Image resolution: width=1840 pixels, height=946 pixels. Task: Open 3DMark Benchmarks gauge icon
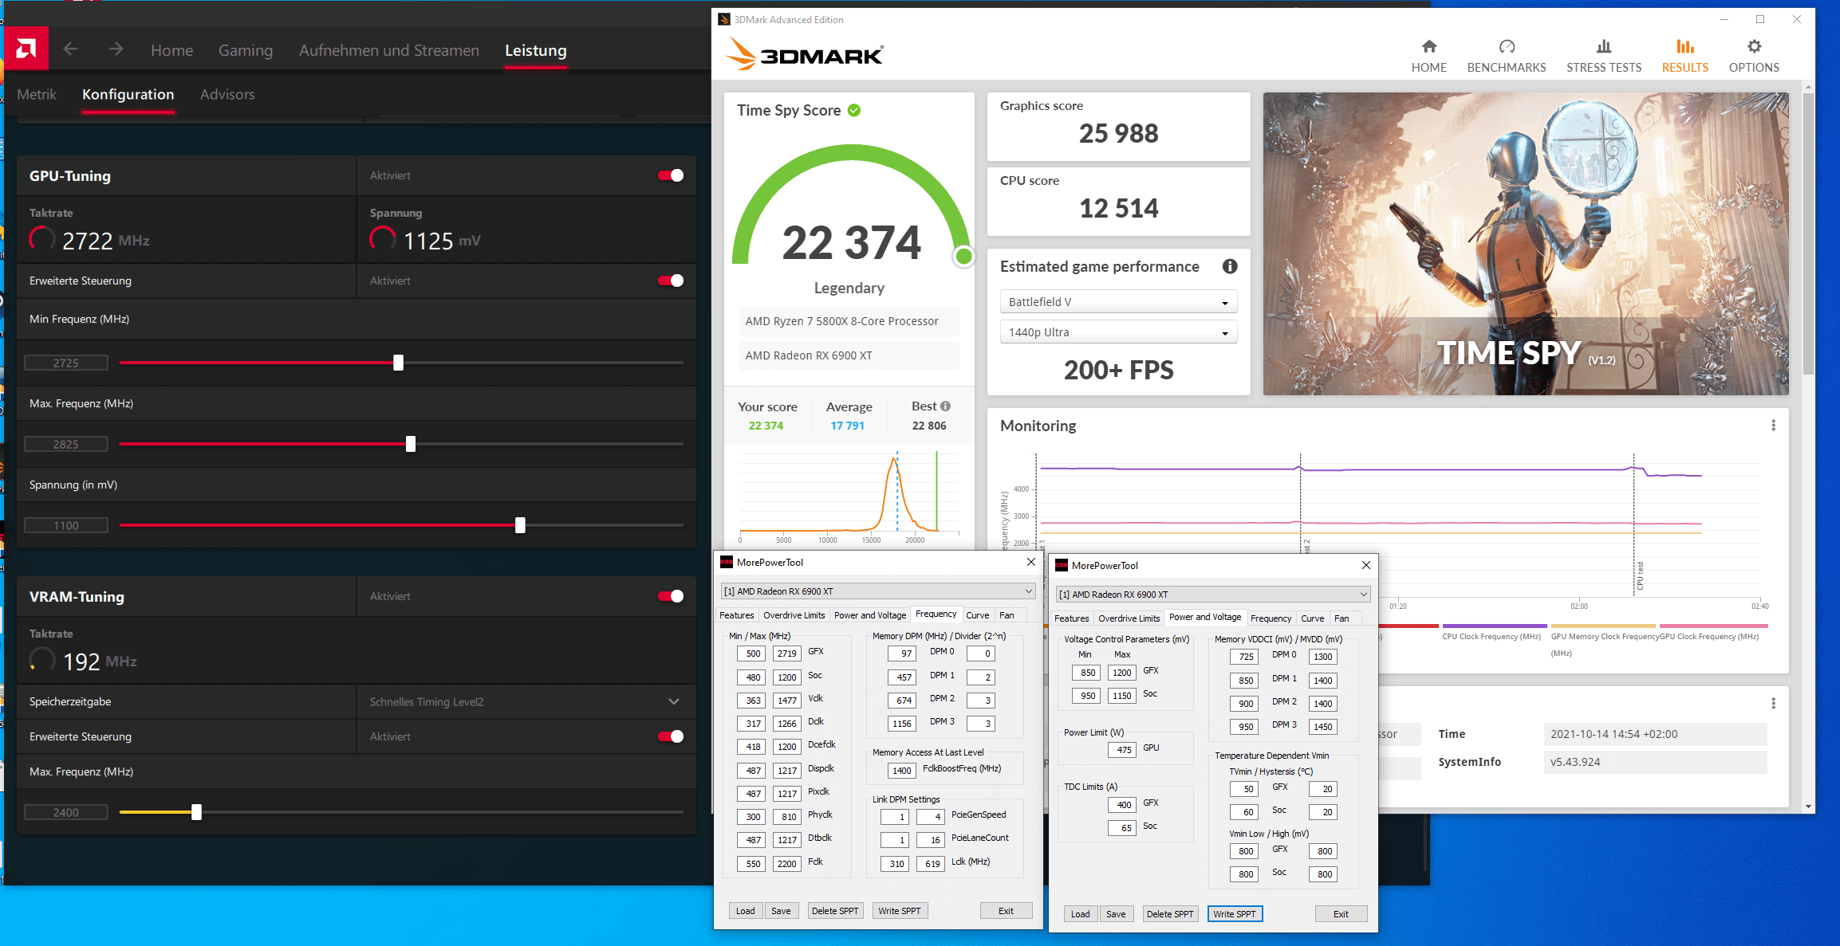coord(1506,47)
